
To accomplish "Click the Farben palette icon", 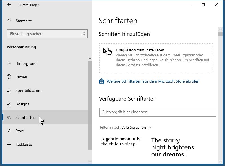I will click(9, 77).
